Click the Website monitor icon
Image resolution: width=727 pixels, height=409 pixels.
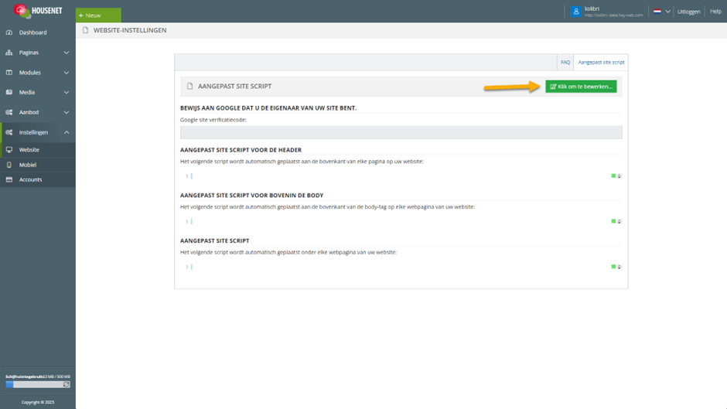pyautogui.click(x=9, y=150)
